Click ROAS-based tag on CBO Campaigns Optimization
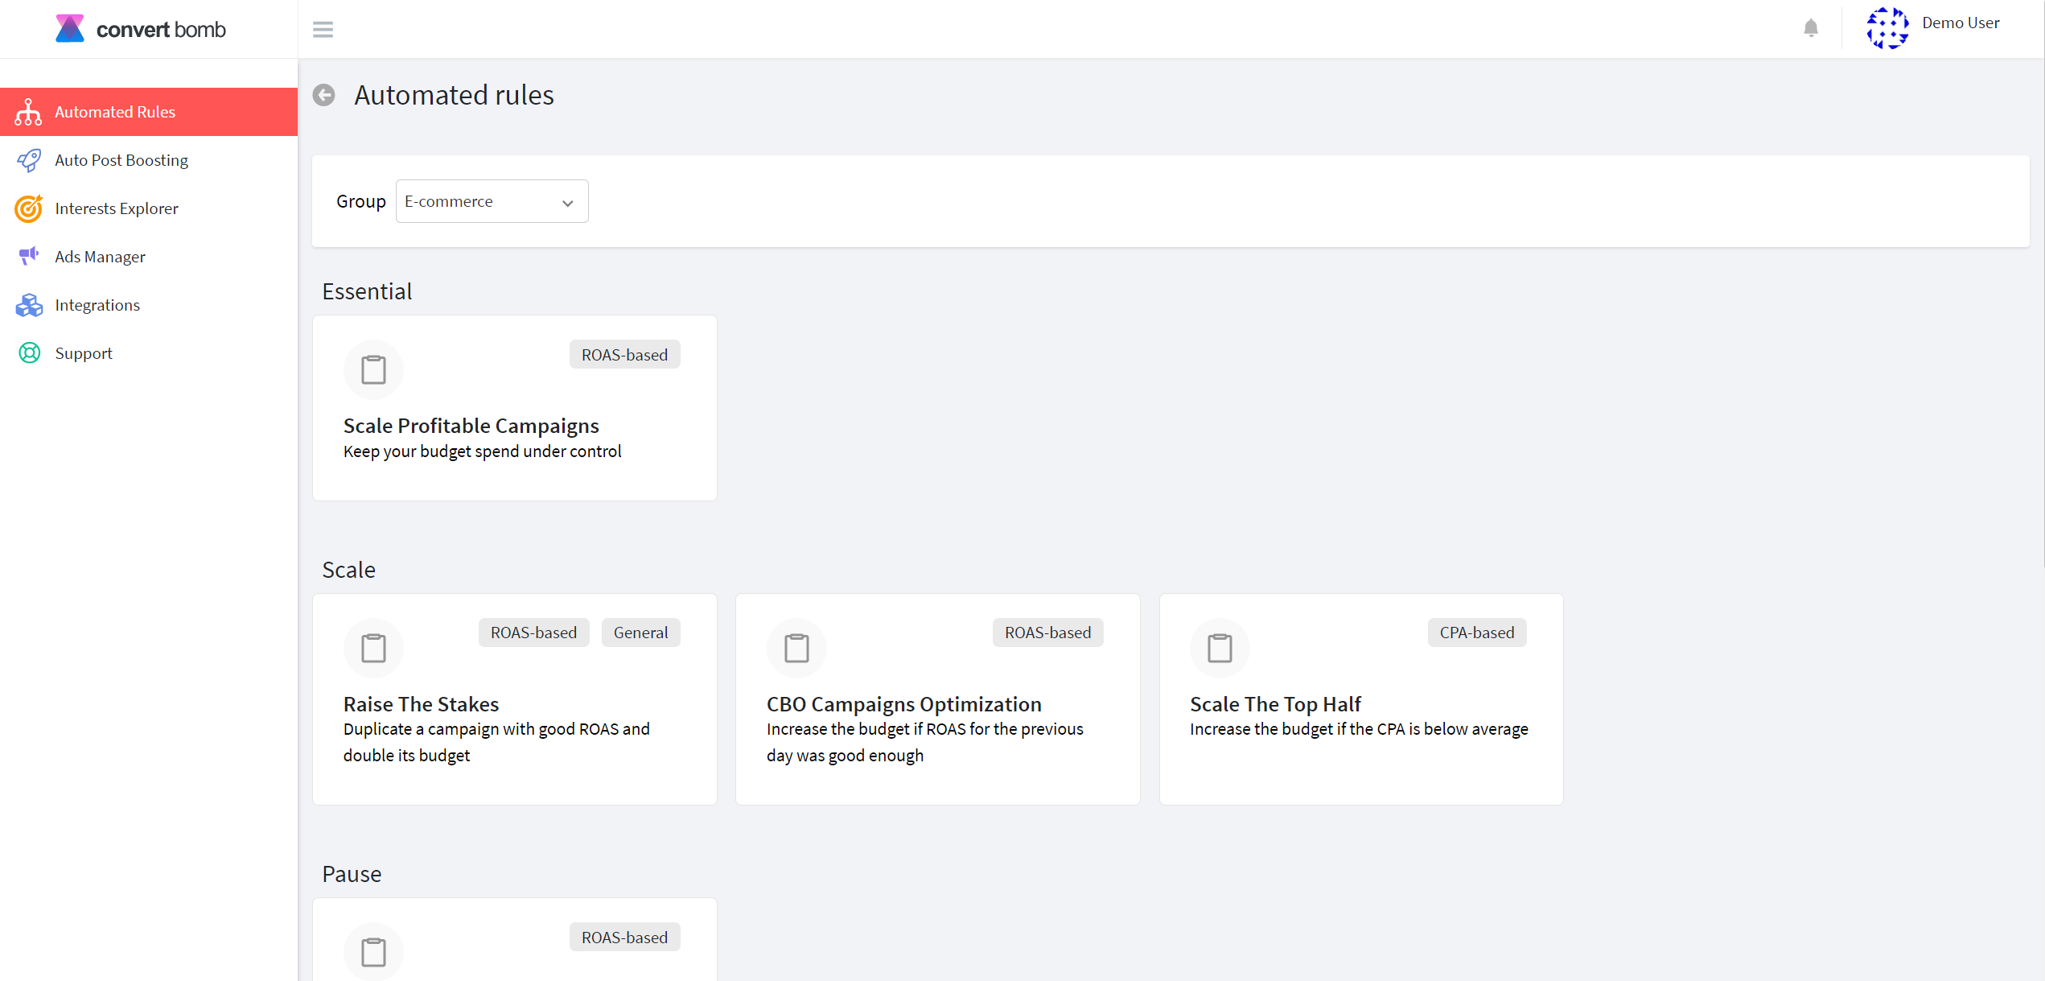The image size is (2045, 981). pyautogui.click(x=1047, y=633)
